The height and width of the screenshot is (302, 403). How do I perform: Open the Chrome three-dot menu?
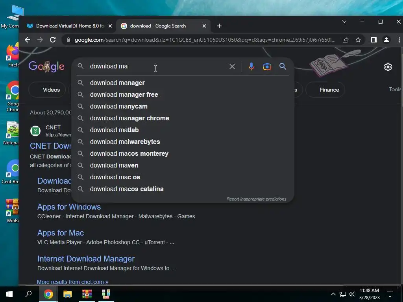tap(399, 40)
